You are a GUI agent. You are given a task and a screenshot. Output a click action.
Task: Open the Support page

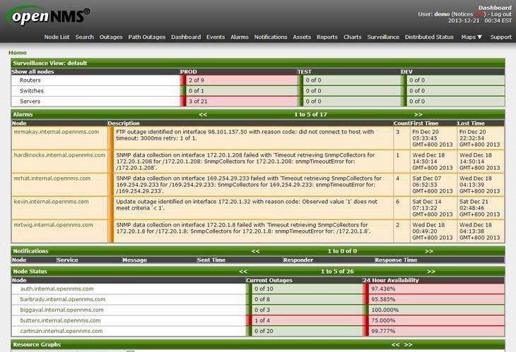tap(501, 37)
